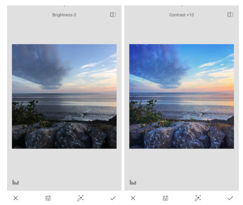Click slider center tick above Contrast

point(182,6)
